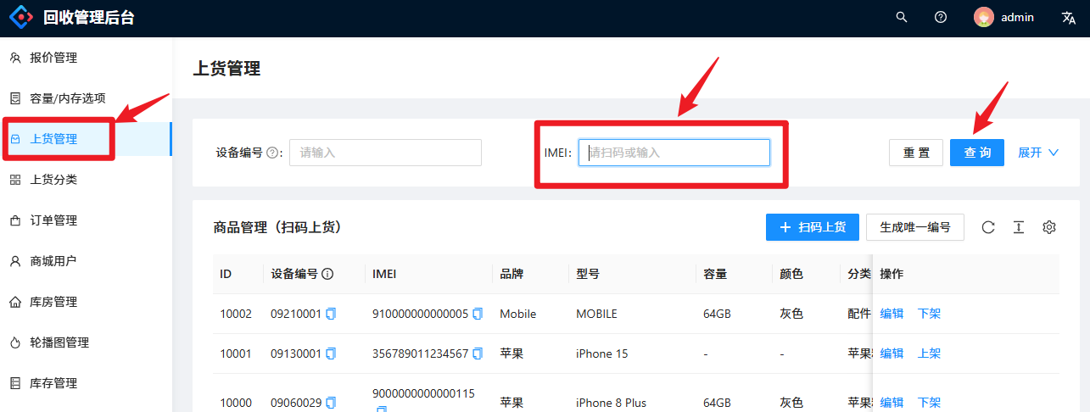Copy device number 09210001
This screenshot has width=1090, height=412.
tap(331, 314)
